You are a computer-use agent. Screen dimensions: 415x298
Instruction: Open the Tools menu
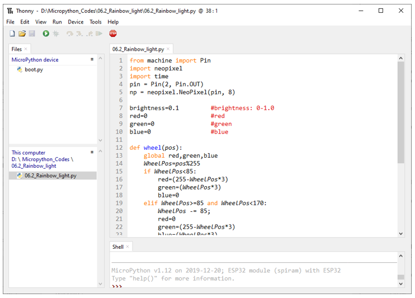pos(96,22)
